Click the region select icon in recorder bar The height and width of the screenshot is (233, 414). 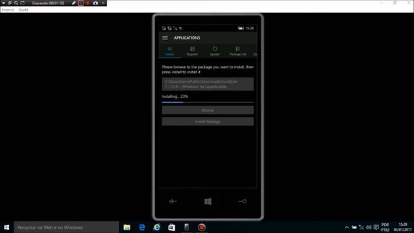[23, 3]
